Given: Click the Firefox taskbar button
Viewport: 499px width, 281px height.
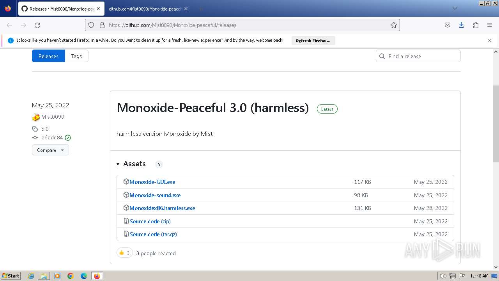Looking at the screenshot, I should click(97, 276).
